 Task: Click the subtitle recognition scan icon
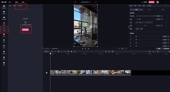point(25,22)
